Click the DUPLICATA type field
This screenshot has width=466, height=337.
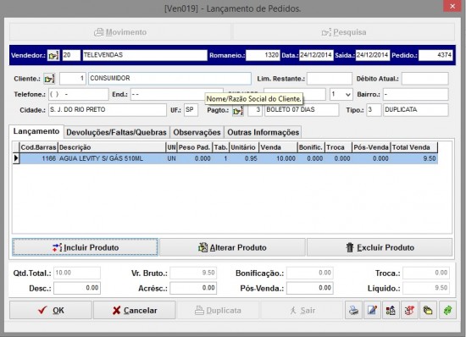416,110
